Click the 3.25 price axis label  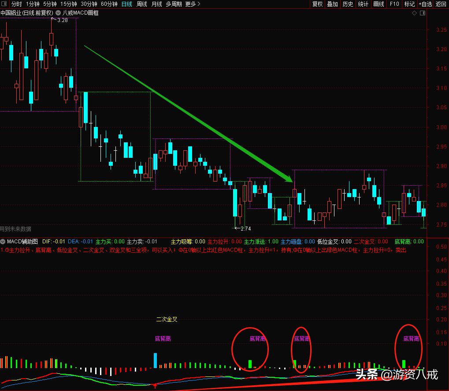pos(441,30)
